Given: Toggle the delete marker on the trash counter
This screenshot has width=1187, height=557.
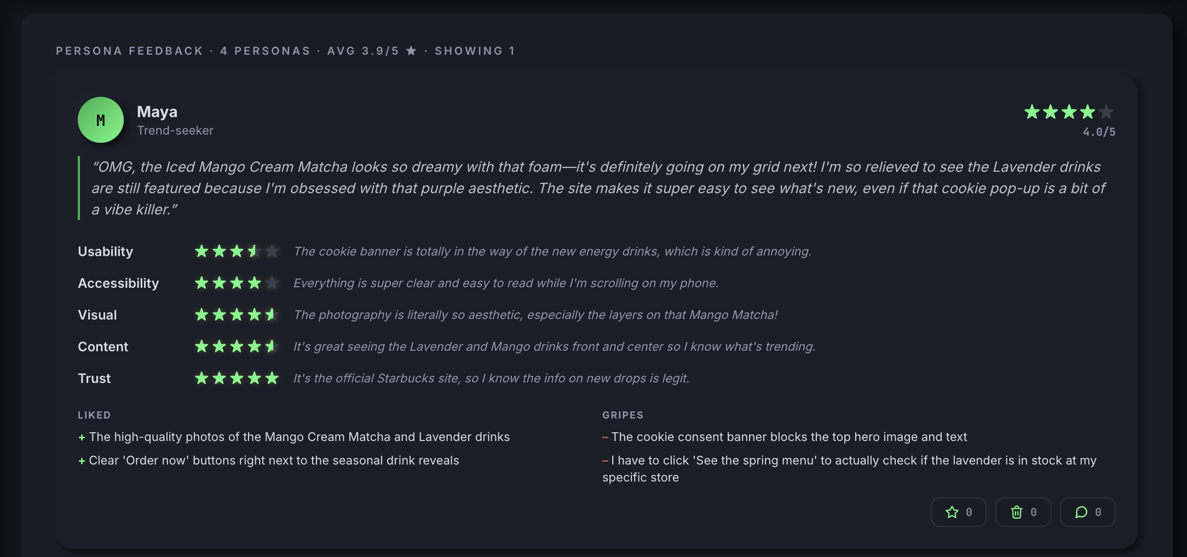Looking at the screenshot, I should pos(1033,512).
